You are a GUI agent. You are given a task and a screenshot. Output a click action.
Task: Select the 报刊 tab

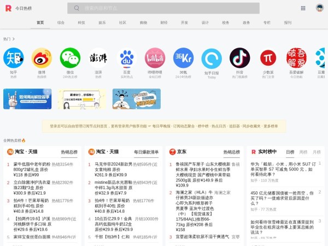(x=288, y=22)
